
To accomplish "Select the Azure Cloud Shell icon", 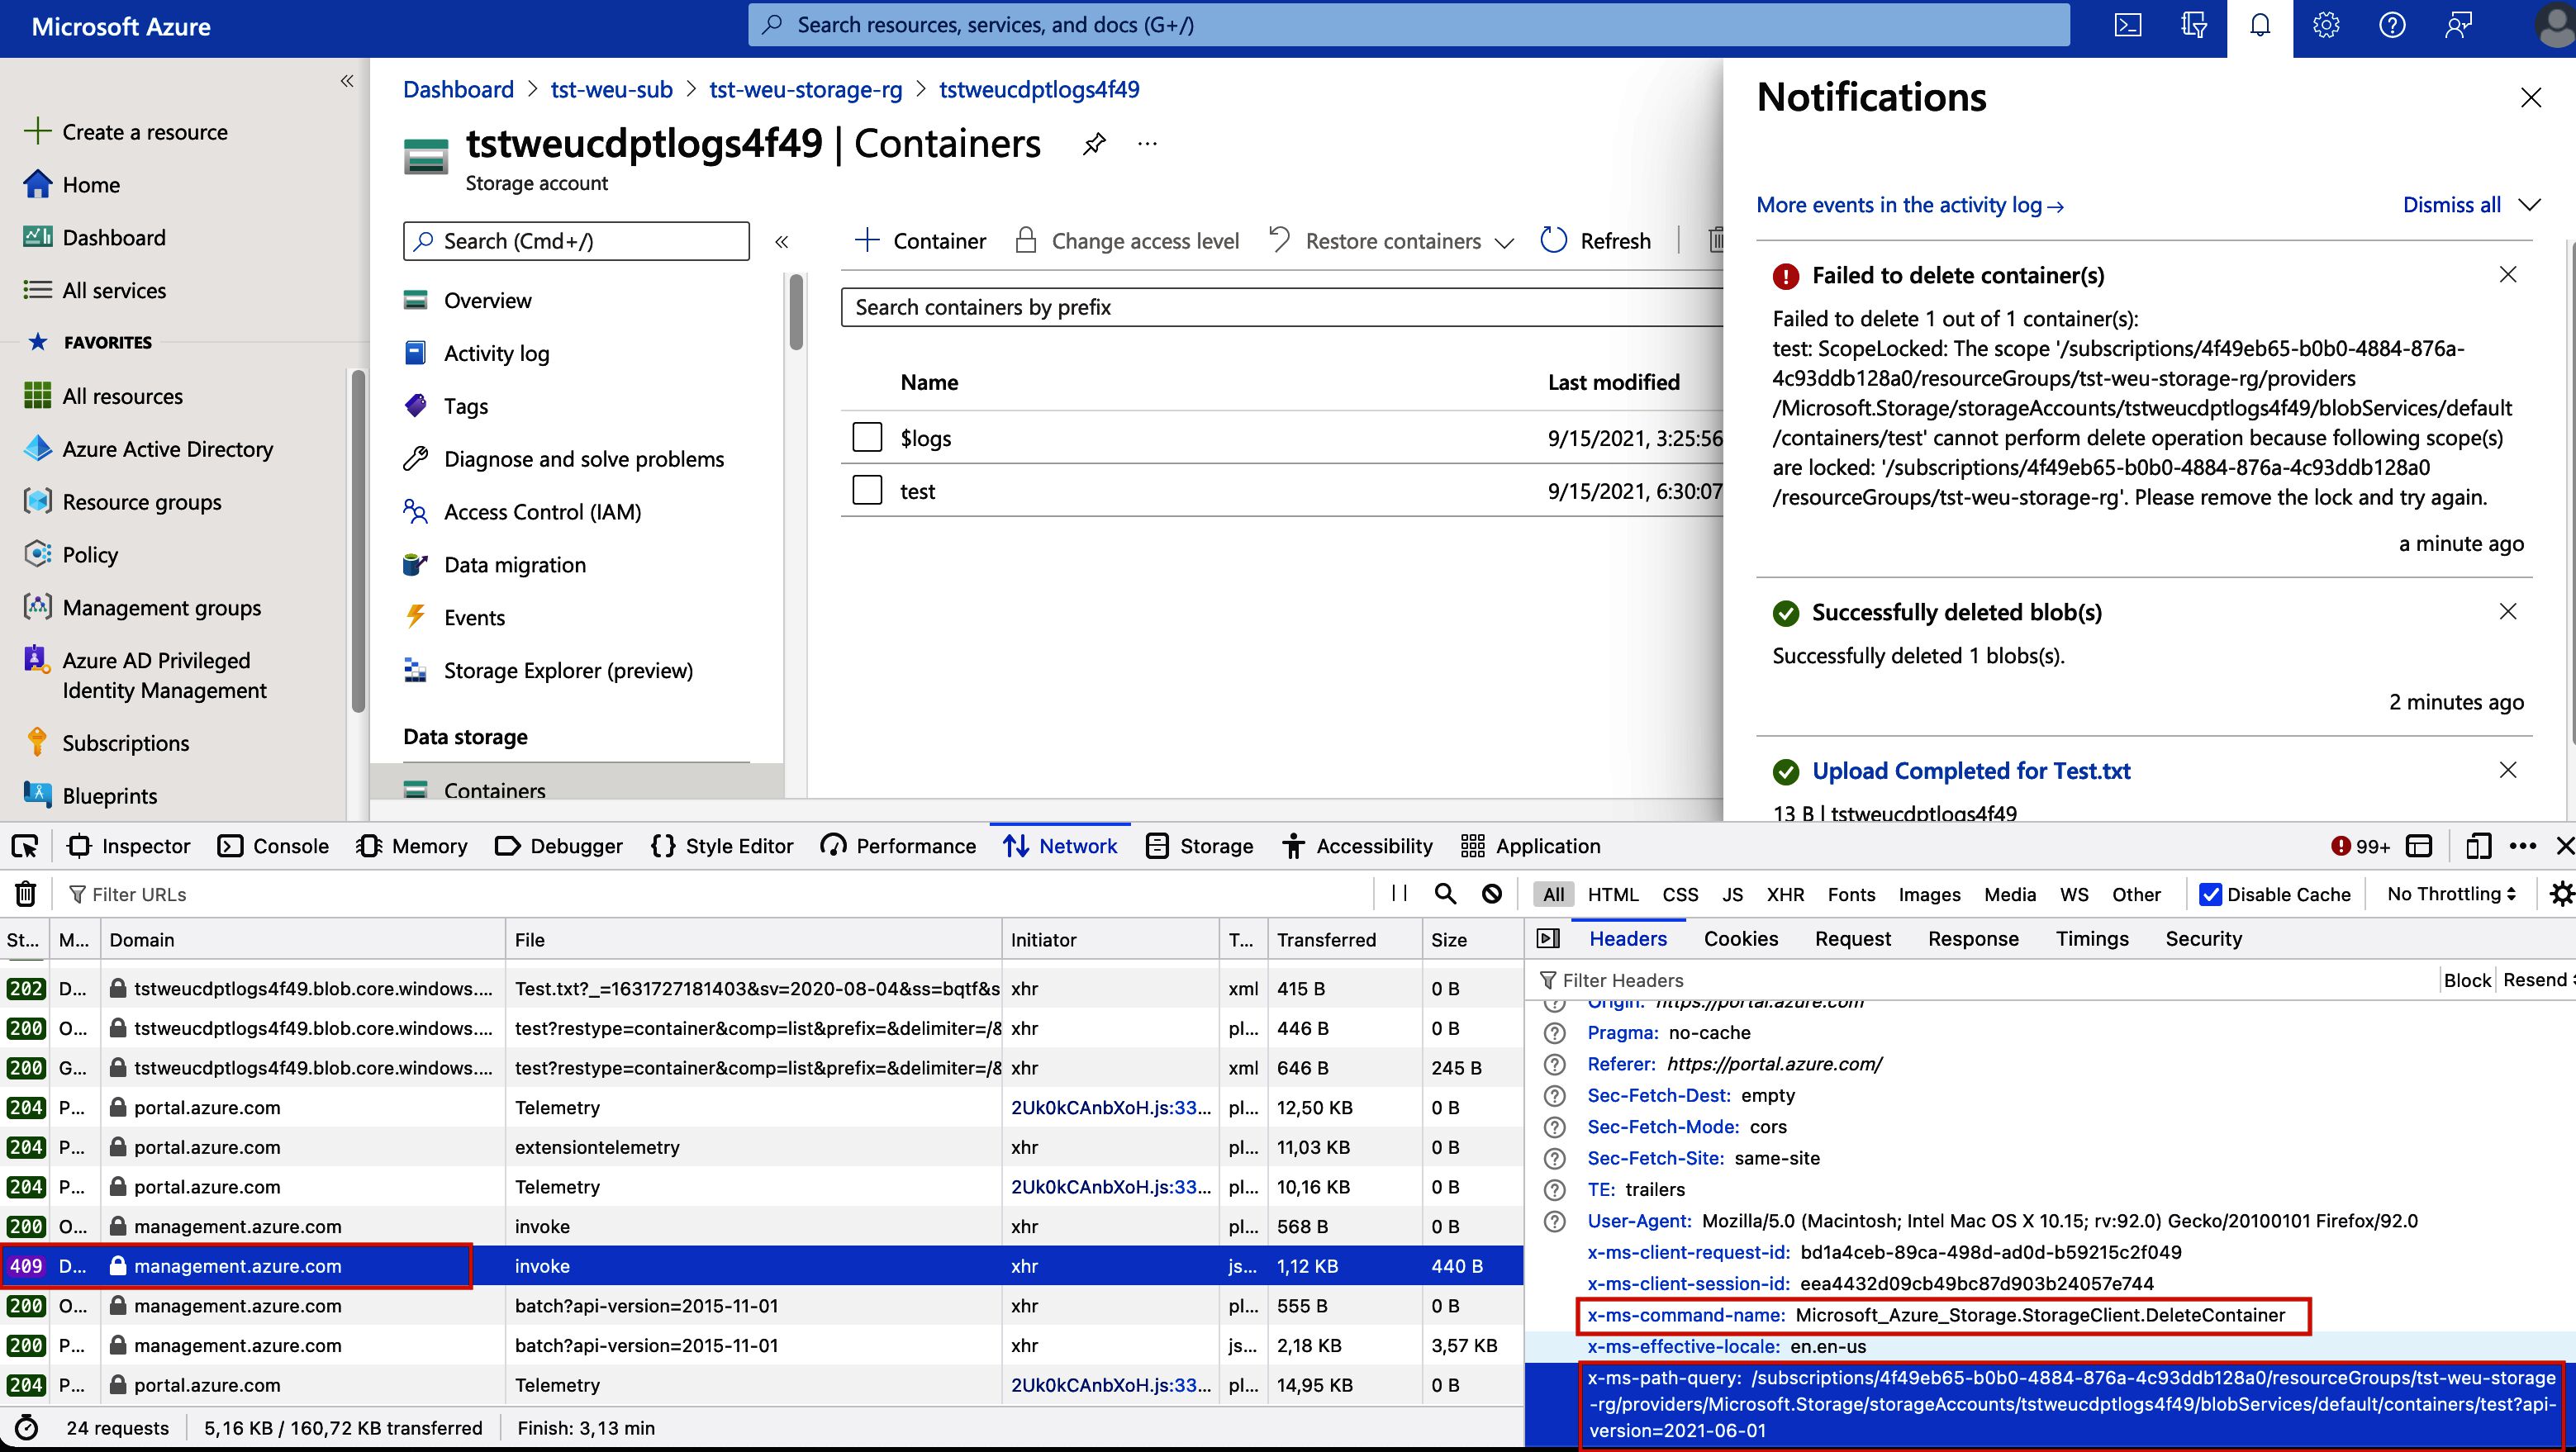I will tap(2128, 26).
